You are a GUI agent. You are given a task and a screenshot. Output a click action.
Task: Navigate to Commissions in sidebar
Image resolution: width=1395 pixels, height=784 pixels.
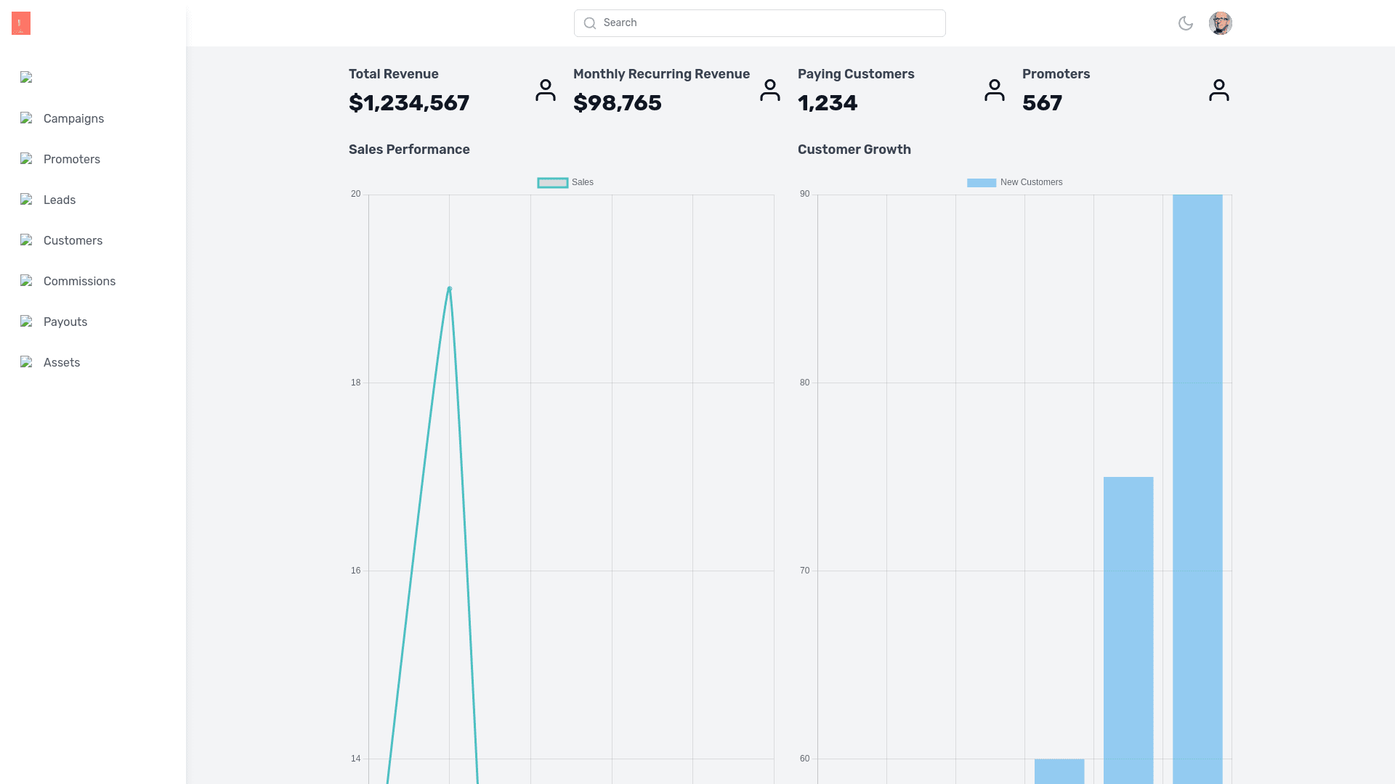(79, 282)
